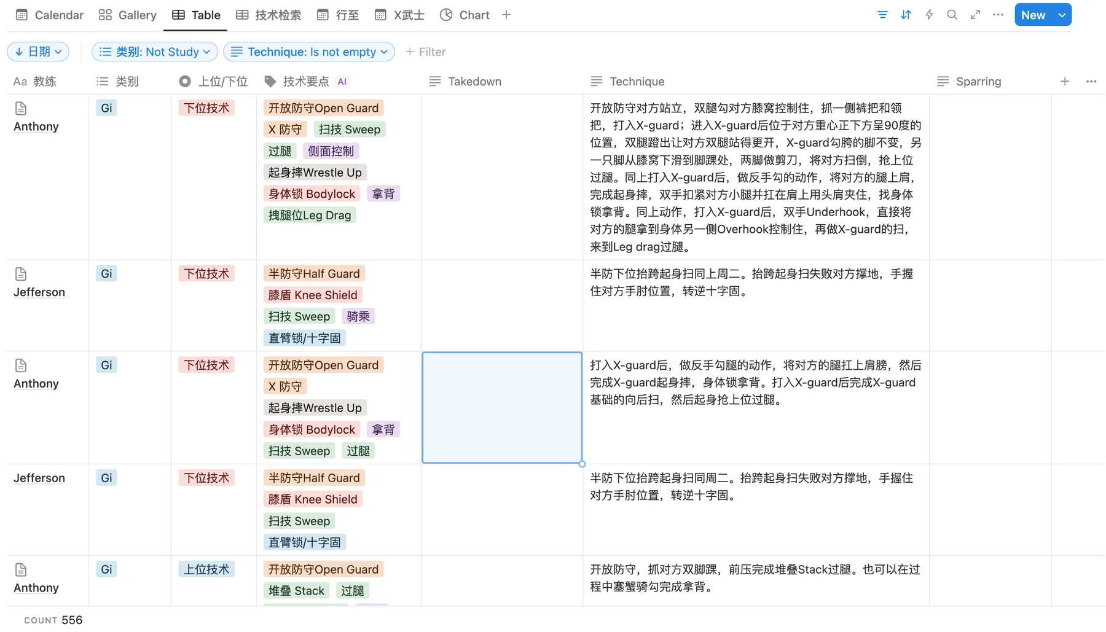This screenshot has width=1106, height=632.
Task: Click Technique text starting 开放防守，抓对方双脚踝
Action: click(x=756, y=578)
